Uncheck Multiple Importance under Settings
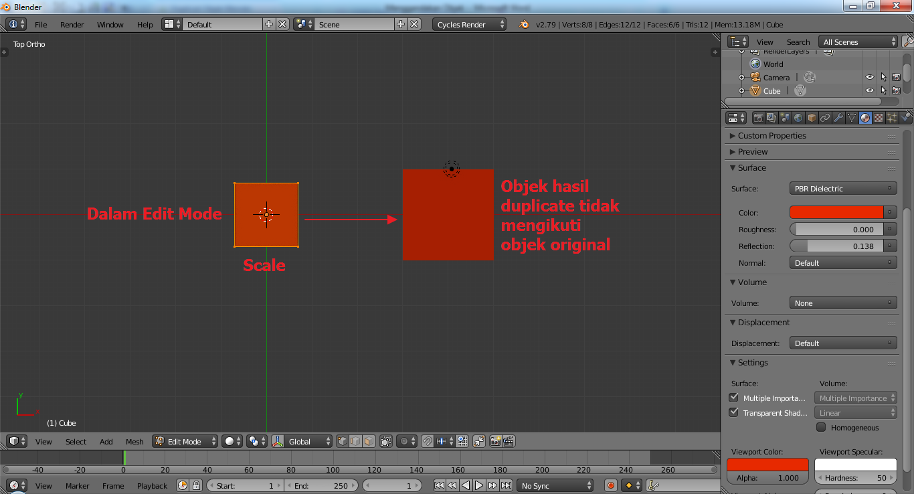Viewport: 914px width, 494px height. click(x=733, y=398)
